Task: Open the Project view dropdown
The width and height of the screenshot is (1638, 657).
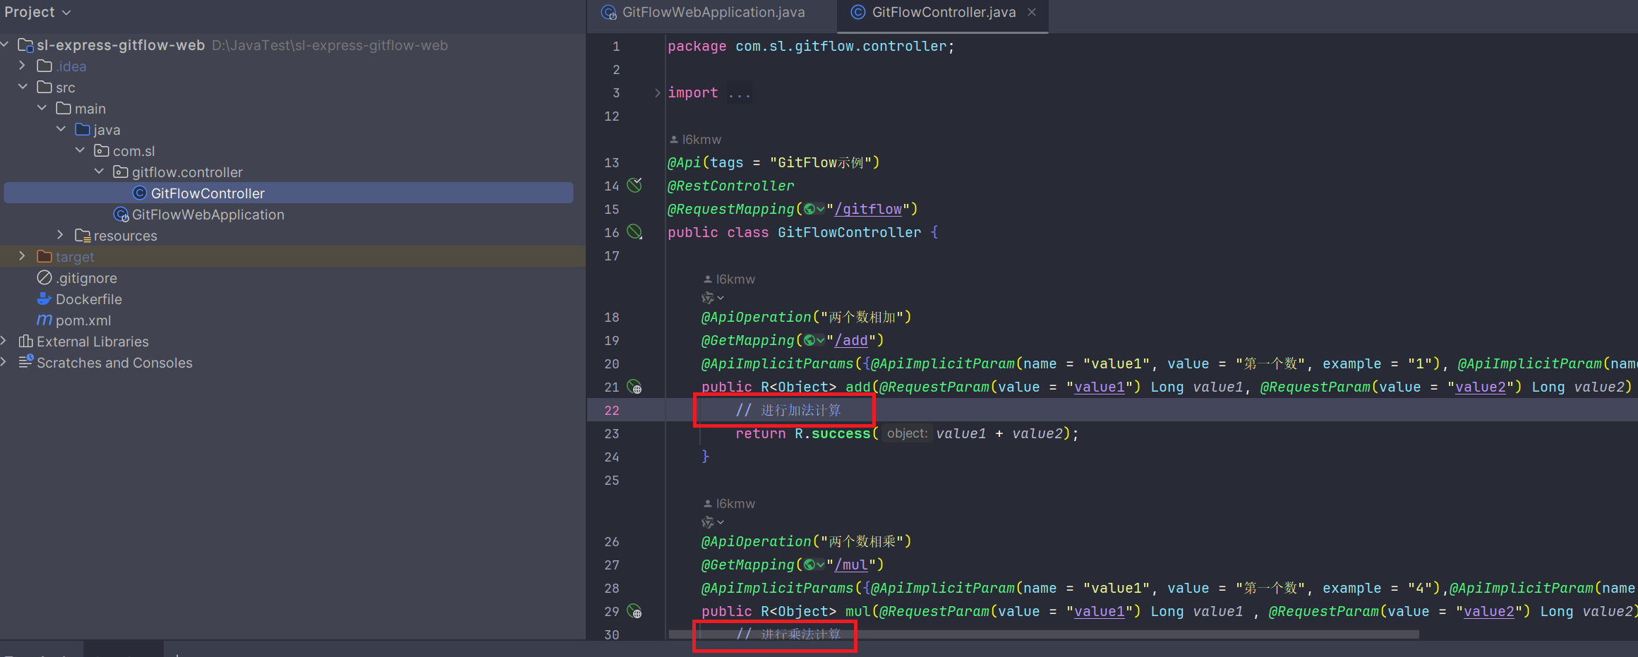Action: point(37,12)
